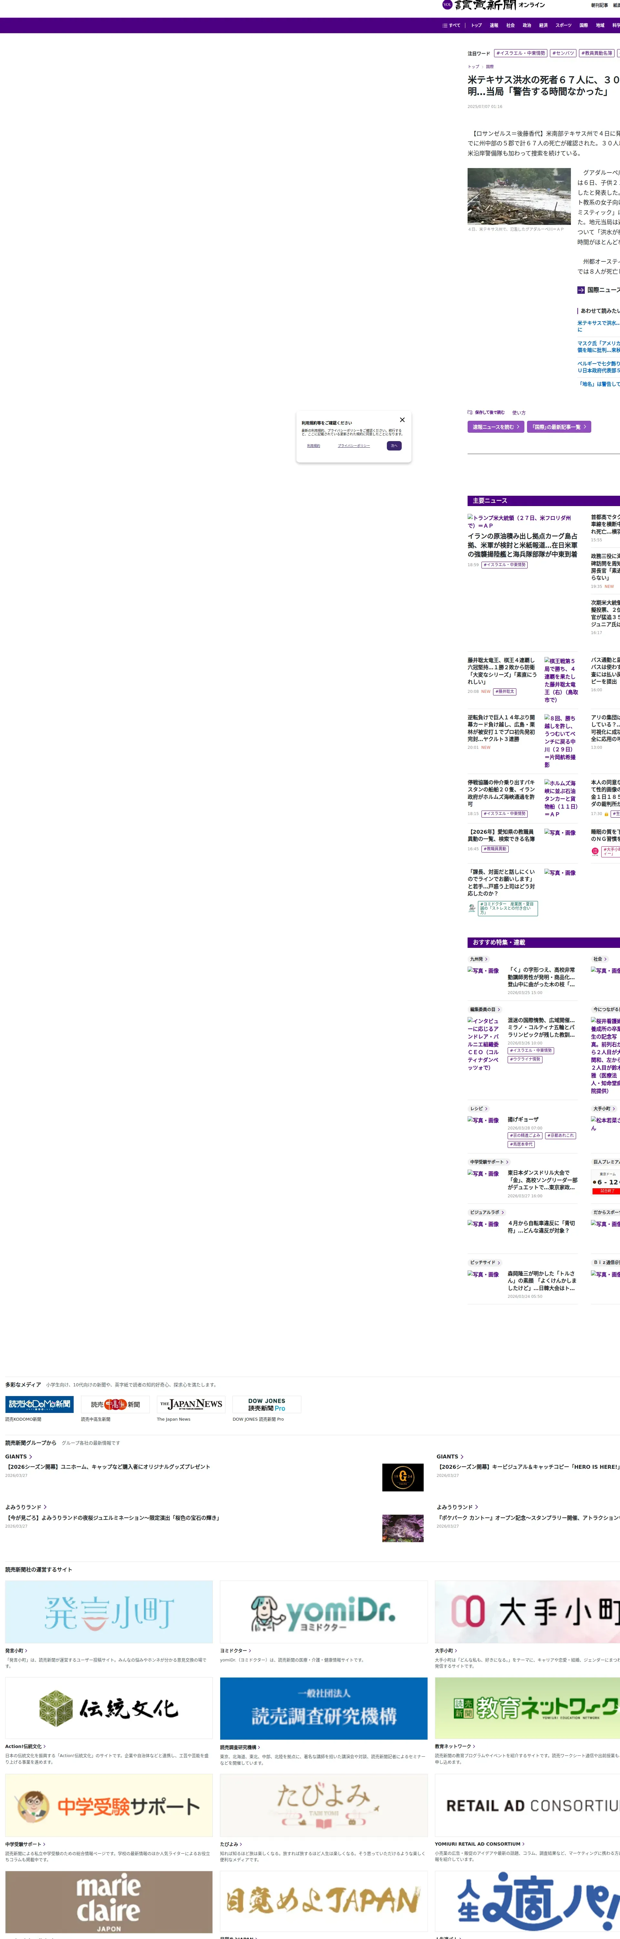The height and width of the screenshot is (1939, 620).
Task: Click the 次へ button in the popup
Action: (x=394, y=446)
